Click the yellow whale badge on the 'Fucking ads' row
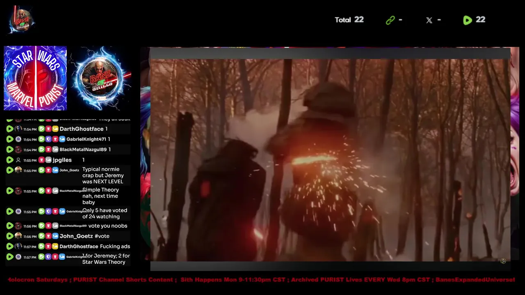This screenshot has width=525, height=295. [55, 246]
